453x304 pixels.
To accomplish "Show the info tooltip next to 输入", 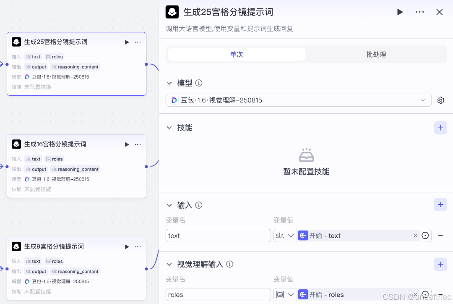I will (x=199, y=205).
